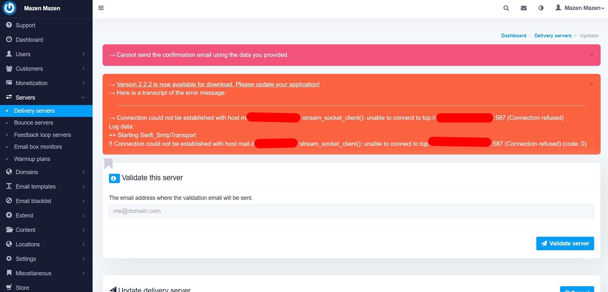Focus the validation email address field
This screenshot has height=292, width=608.
pyautogui.click(x=351, y=211)
